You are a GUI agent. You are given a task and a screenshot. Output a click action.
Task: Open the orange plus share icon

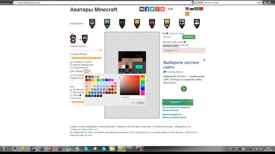162,9
